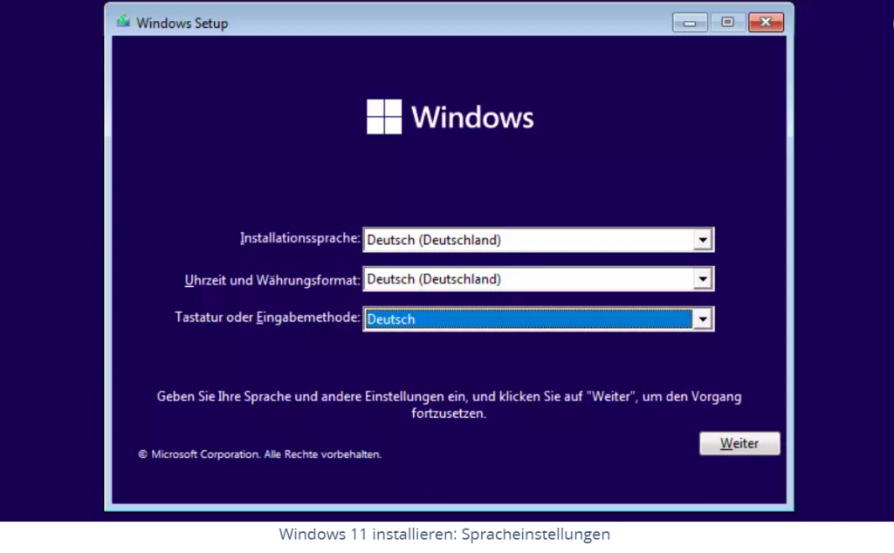Click the dropdown arrow for Uhrzeit und Währungsformat
The height and width of the screenshot is (553, 894).
point(704,279)
